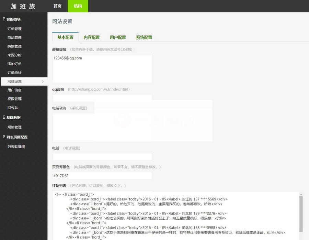
Task: Open the 权限管理 link
Action: click(x=14, y=99)
